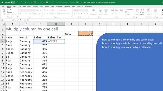Select the Sales cell with 605
The image size is (163, 91).
coord(40,41)
